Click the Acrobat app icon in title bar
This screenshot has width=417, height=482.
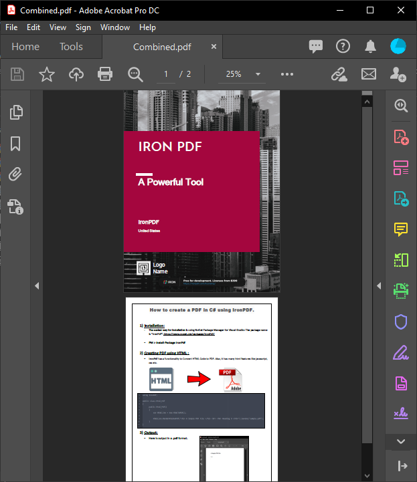11,10
